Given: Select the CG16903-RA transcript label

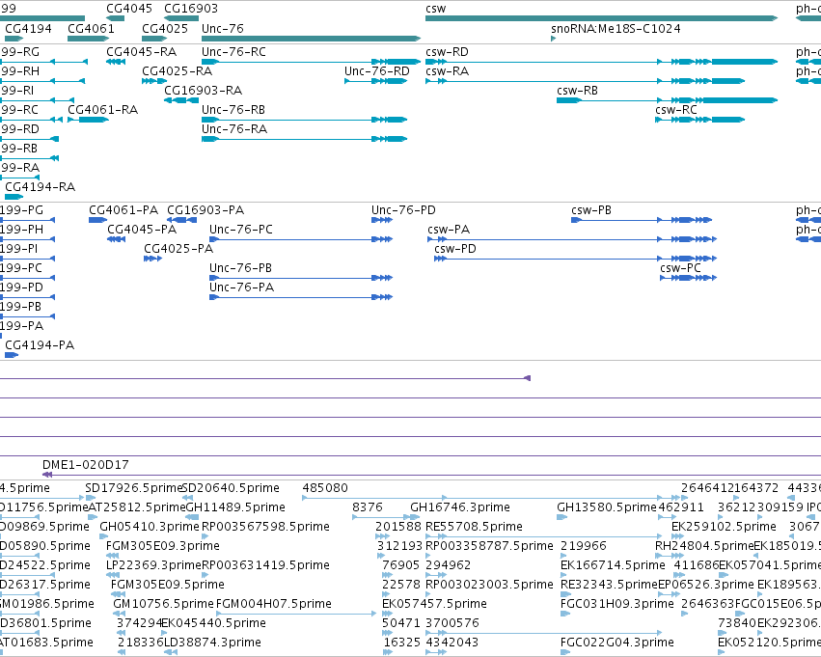Looking at the screenshot, I should click(204, 91).
